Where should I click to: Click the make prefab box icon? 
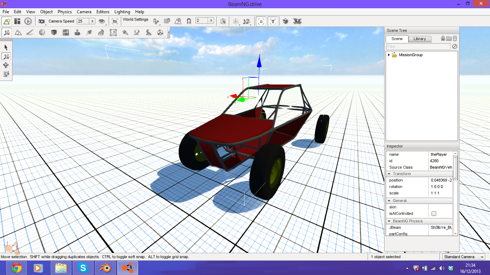[286, 21]
